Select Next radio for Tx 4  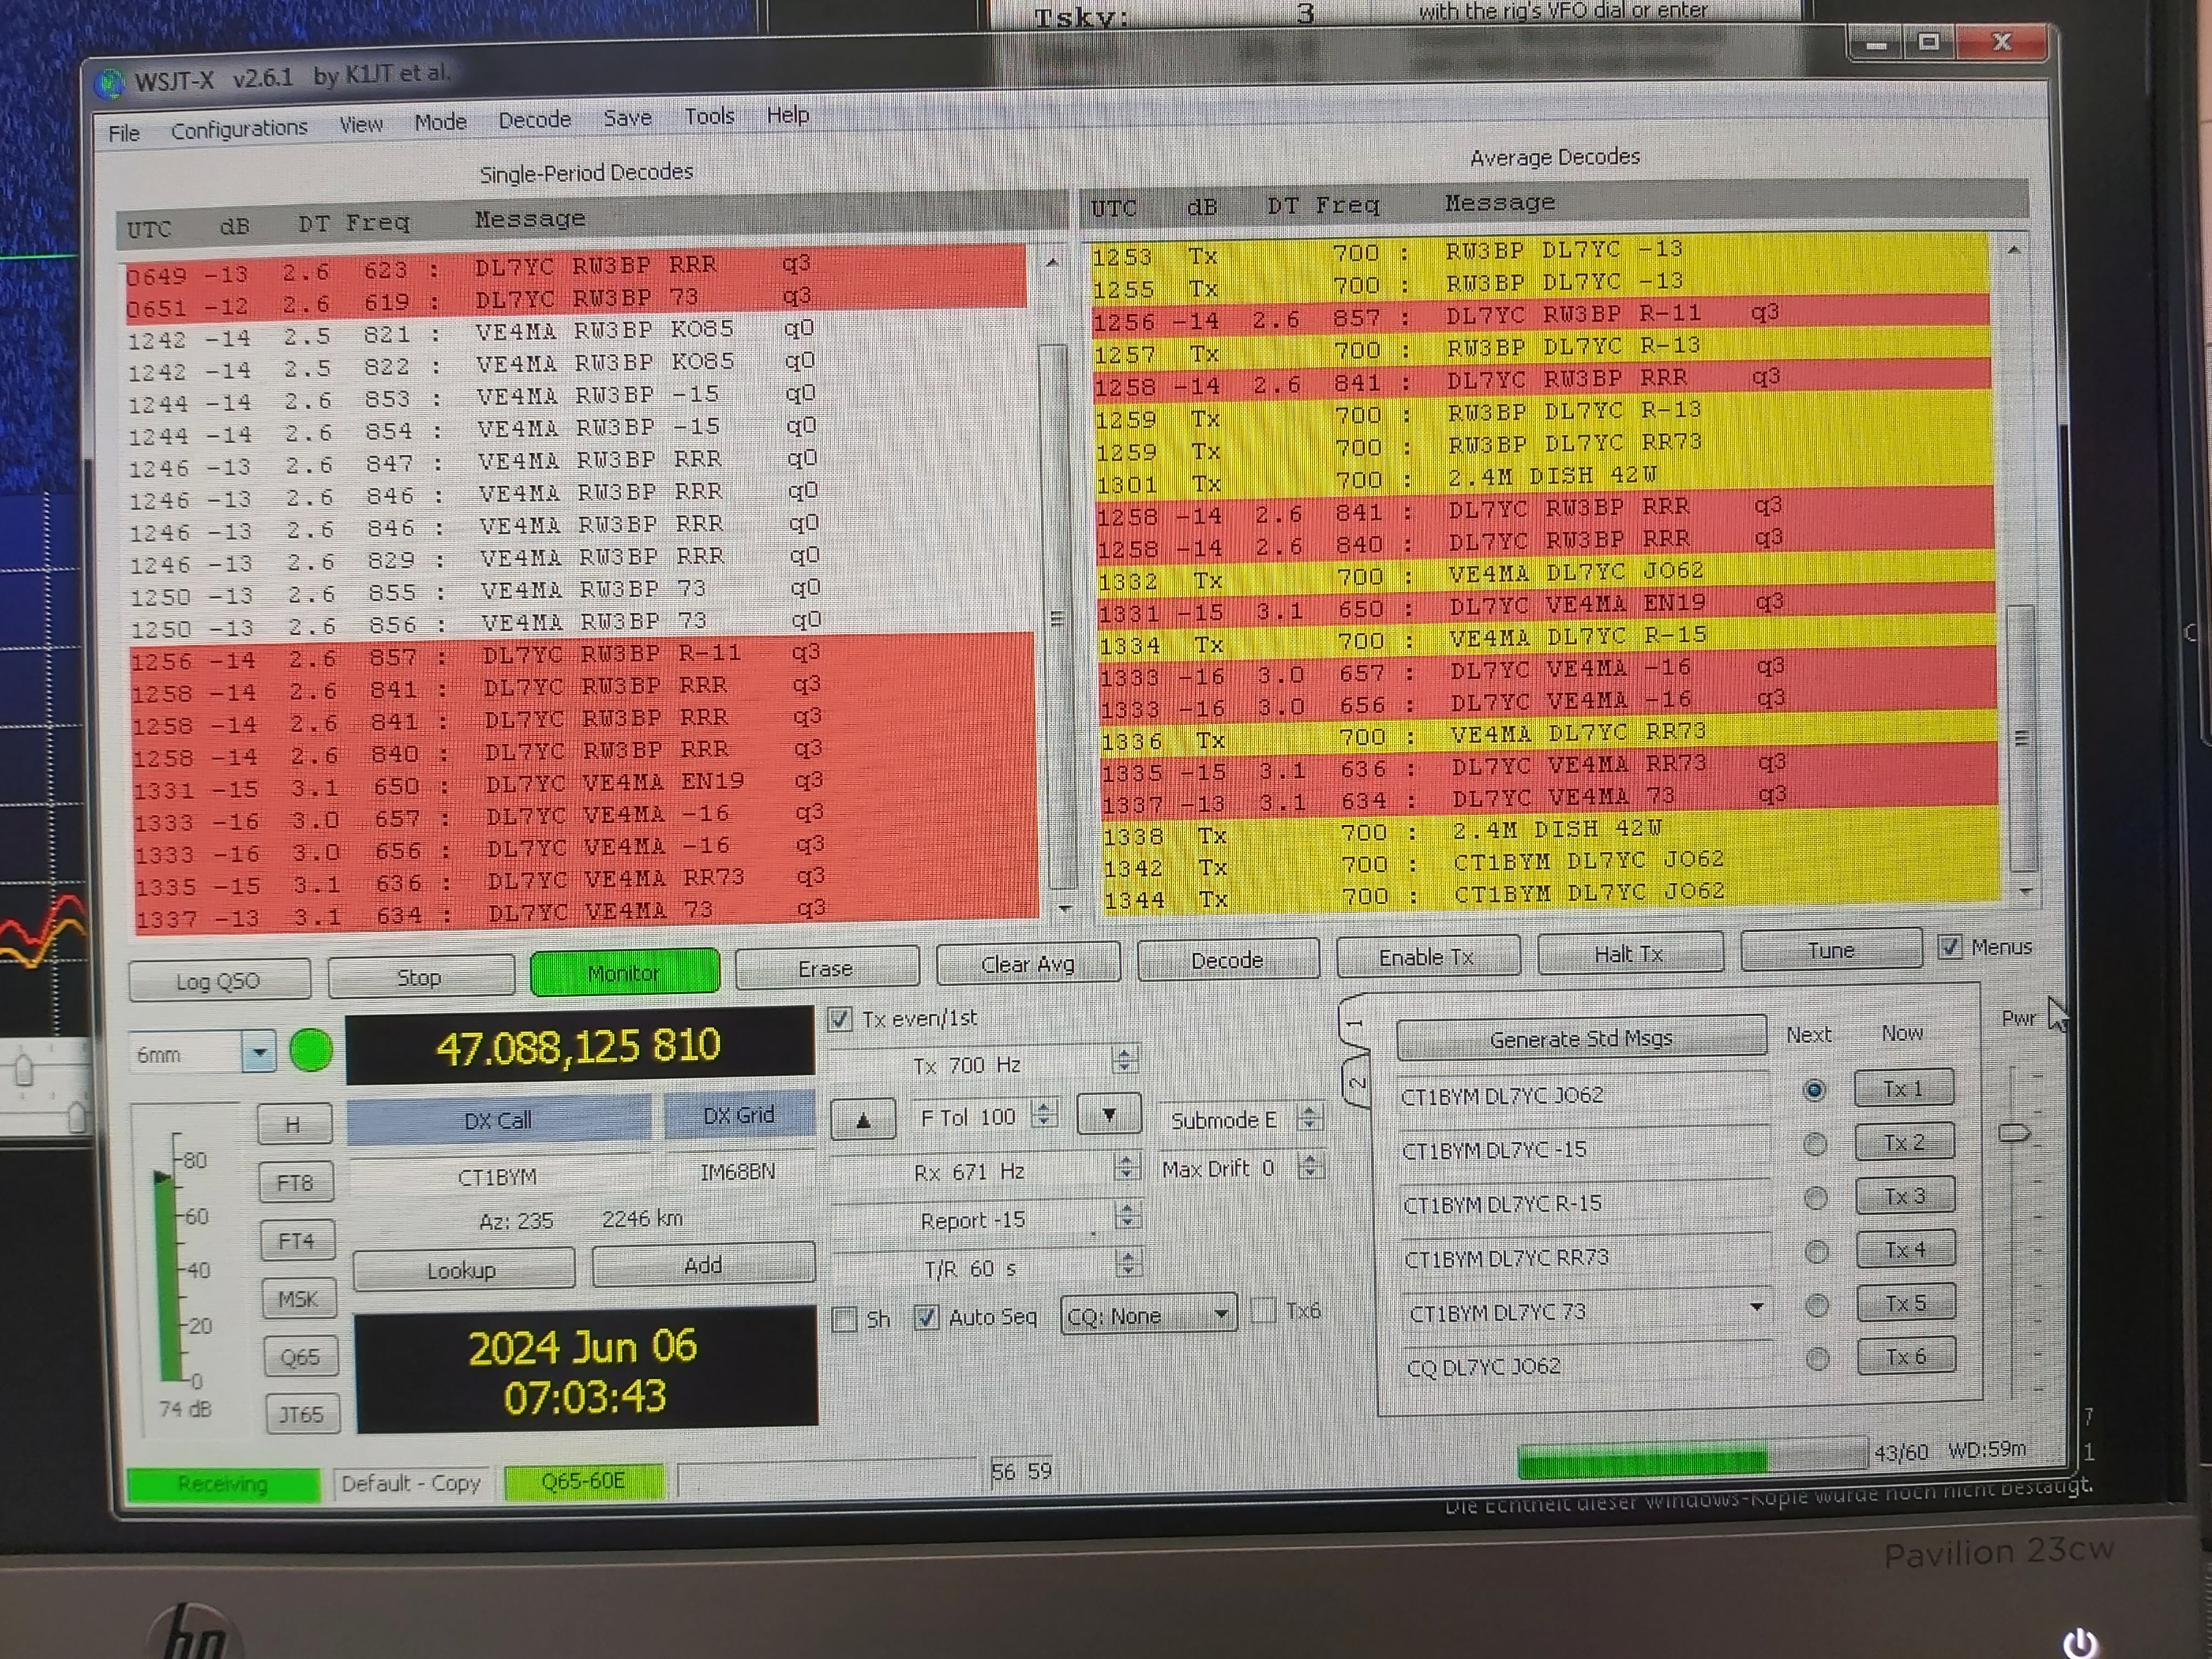click(x=1816, y=1252)
